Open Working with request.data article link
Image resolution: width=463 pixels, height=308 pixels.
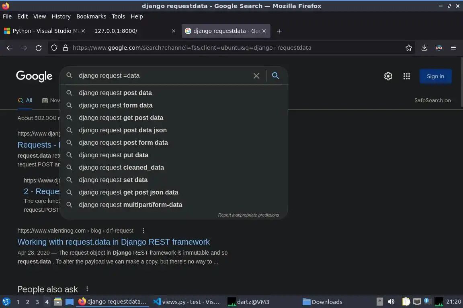(113, 242)
